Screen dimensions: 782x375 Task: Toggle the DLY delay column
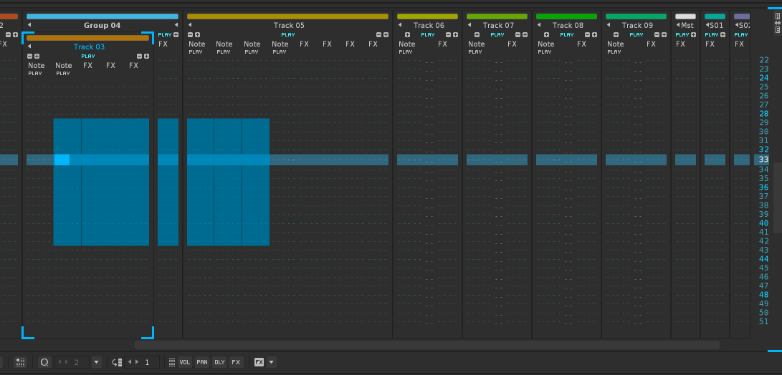point(219,362)
